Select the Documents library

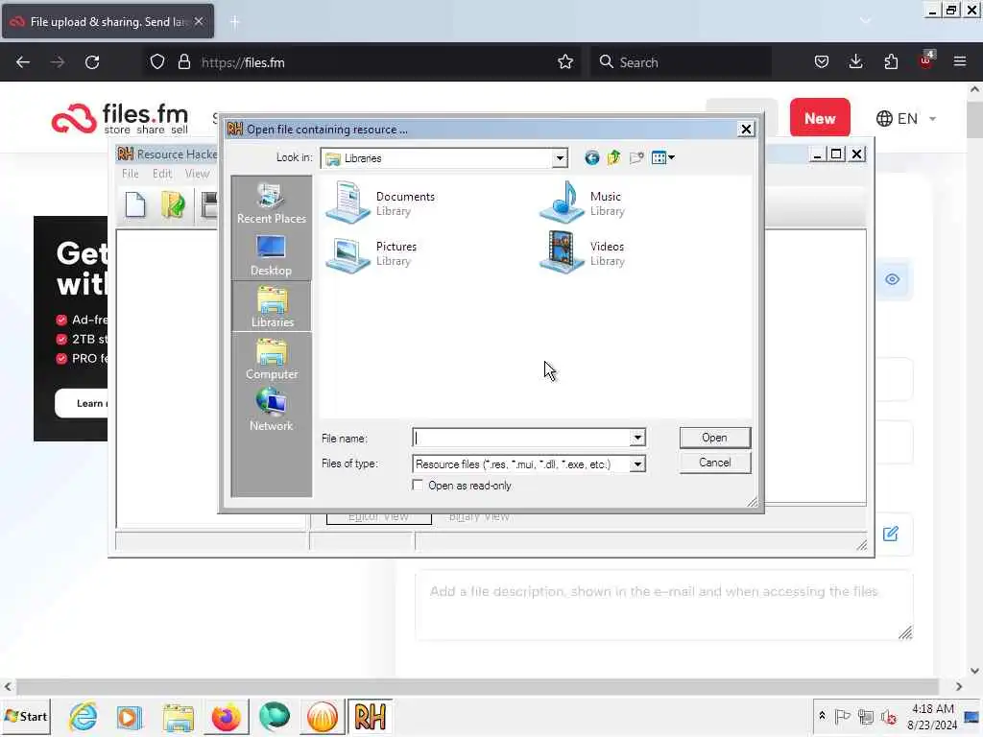click(x=380, y=203)
